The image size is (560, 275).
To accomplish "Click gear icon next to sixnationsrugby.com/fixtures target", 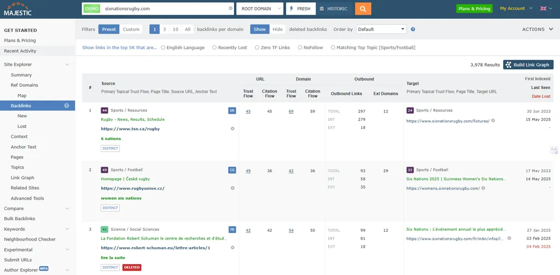I will point(493,121).
